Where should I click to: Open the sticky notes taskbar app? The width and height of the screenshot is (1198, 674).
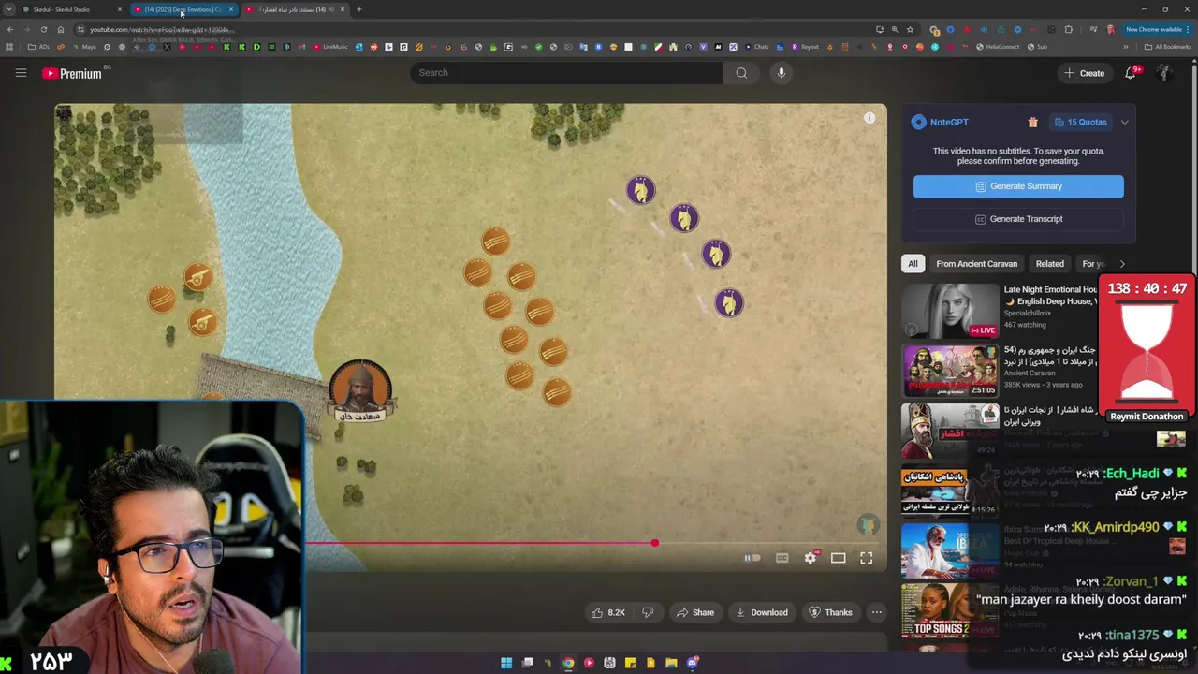[630, 663]
